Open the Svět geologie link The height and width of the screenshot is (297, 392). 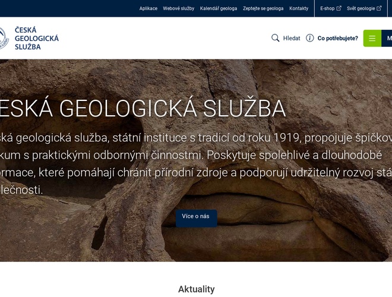coord(361,8)
